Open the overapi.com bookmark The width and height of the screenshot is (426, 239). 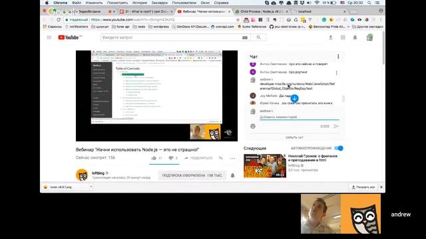coord(222,27)
